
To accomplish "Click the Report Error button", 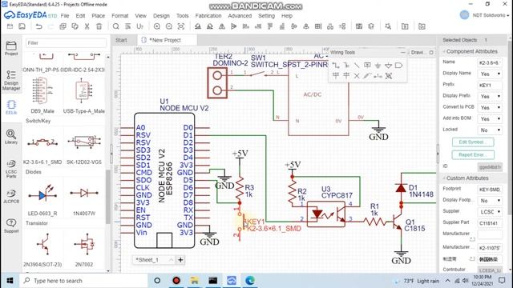I will (x=473, y=154).
